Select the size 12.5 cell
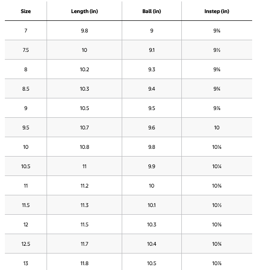The width and height of the screenshot is (257, 270). 26,244
